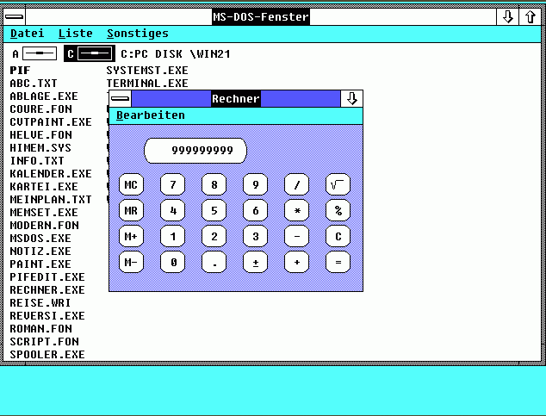This screenshot has height=416, width=546.
Task: Click the C:PC DISK \WIN21 path label
Action: (x=176, y=54)
